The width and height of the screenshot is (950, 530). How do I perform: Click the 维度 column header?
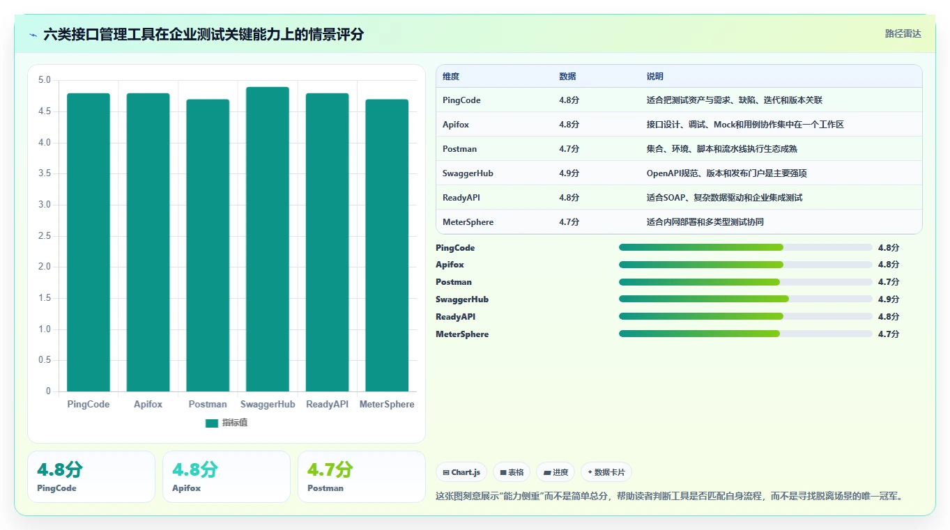451,77
